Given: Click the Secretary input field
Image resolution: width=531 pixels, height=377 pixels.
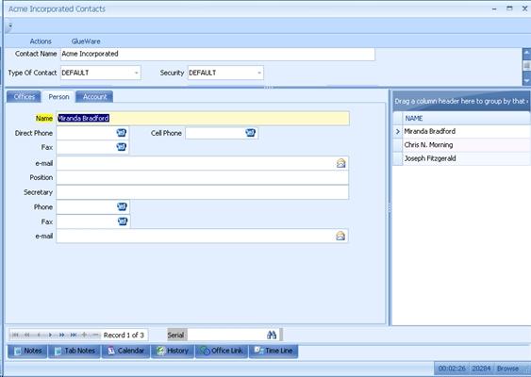Looking at the screenshot, I should point(202,192).
